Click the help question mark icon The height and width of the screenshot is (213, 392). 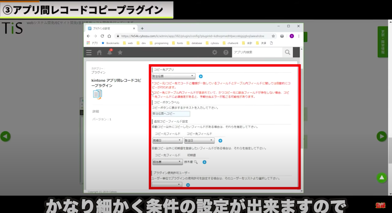click(226, 52)
